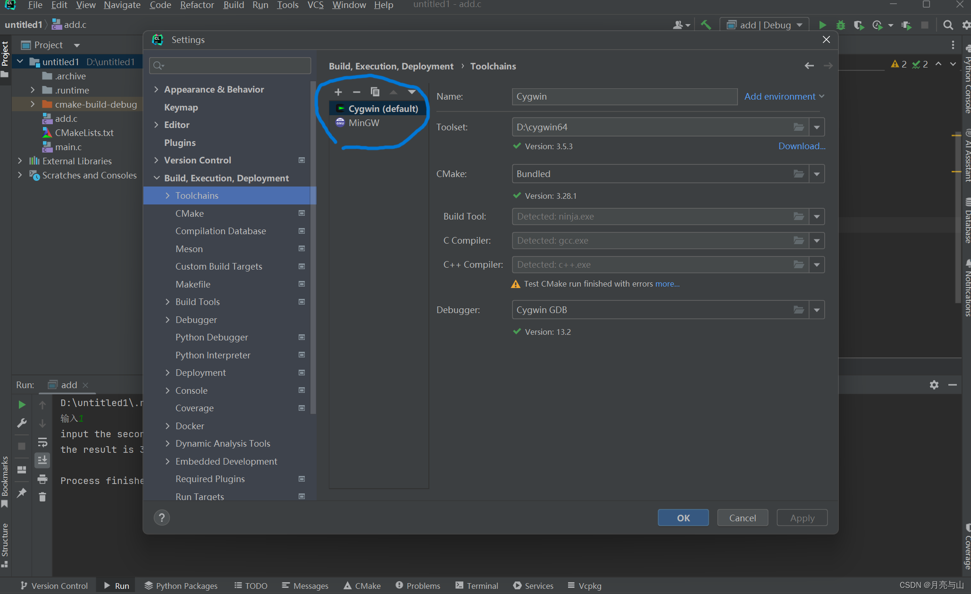
Task: Open the Debugger dropdown arrow
Action: pyautogui.click(x=817, y=310)
